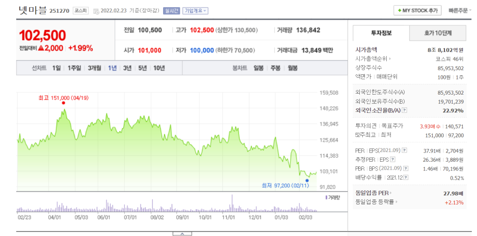Open help icon next to 배당수익률 2021.12
477x236 pixels.
tap(406, 178)
